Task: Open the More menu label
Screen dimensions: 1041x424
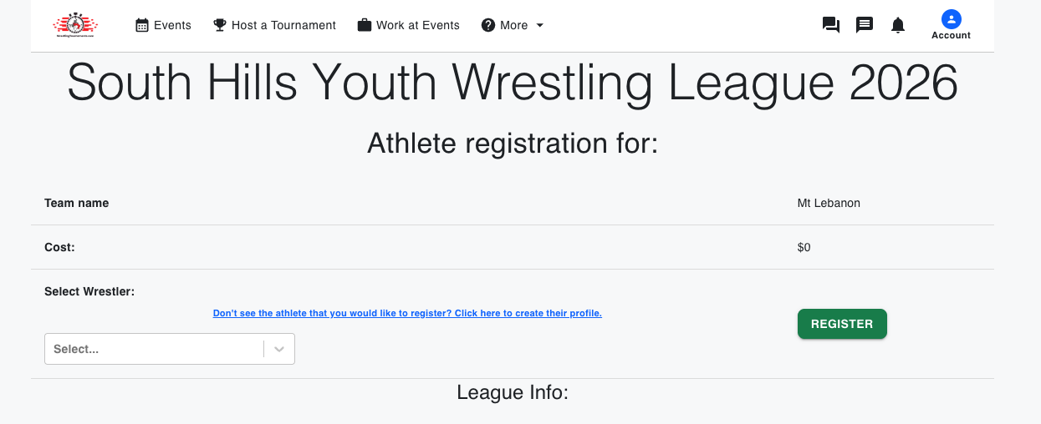Action: point(513,25)
